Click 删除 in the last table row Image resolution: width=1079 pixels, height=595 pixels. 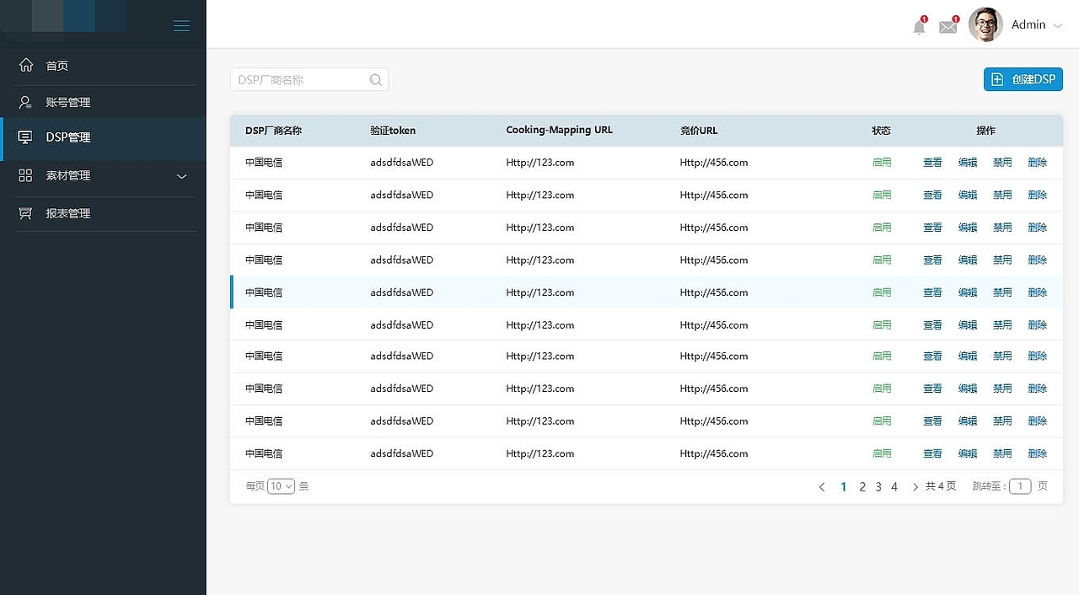tap(1038, 453)
